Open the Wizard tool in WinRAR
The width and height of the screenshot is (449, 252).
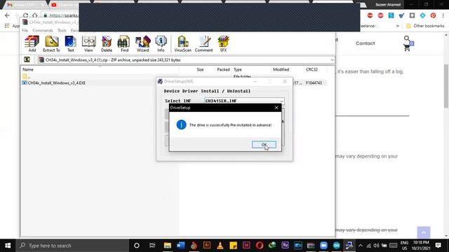pyautogui.click(x=142, y=43)
